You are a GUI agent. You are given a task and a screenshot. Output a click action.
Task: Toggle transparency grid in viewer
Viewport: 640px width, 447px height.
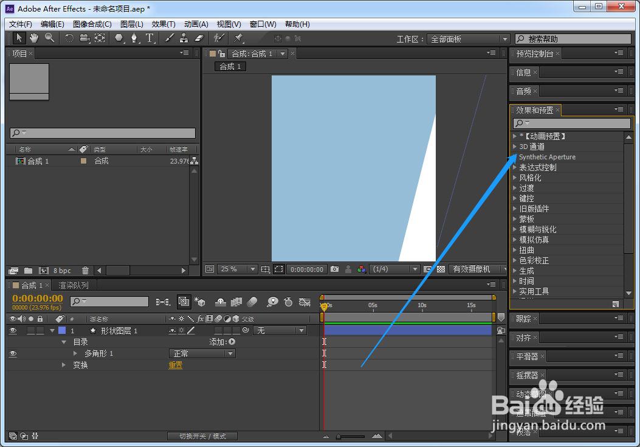441,269
